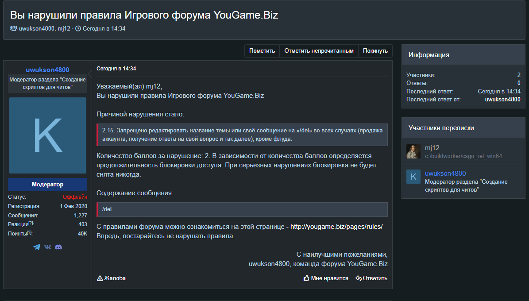Viewport: 529px width, 301px height.
Task: Like the message with Мне нравится
Action: click(325, 278)
